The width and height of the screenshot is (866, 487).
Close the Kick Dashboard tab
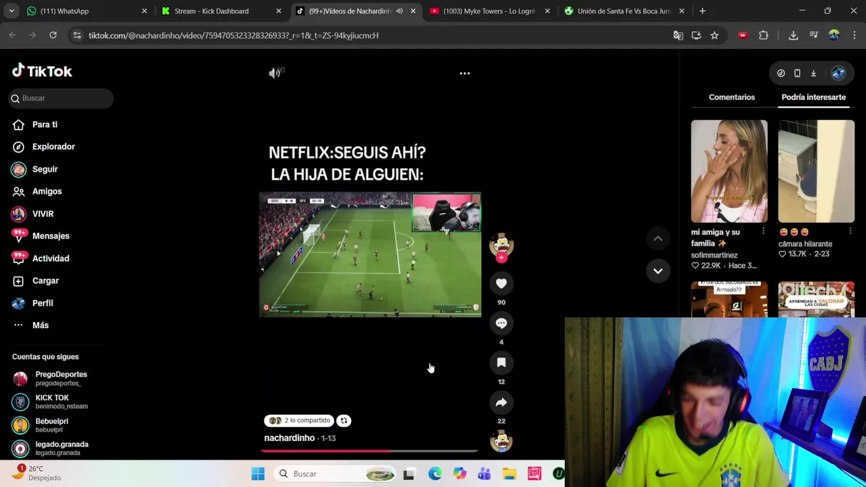point(278,11)
